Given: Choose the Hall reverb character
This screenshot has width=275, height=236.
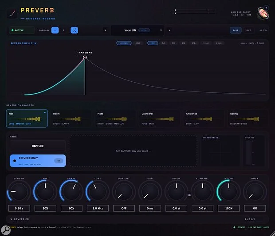Looking at the screenshot, I should (27, 118).
